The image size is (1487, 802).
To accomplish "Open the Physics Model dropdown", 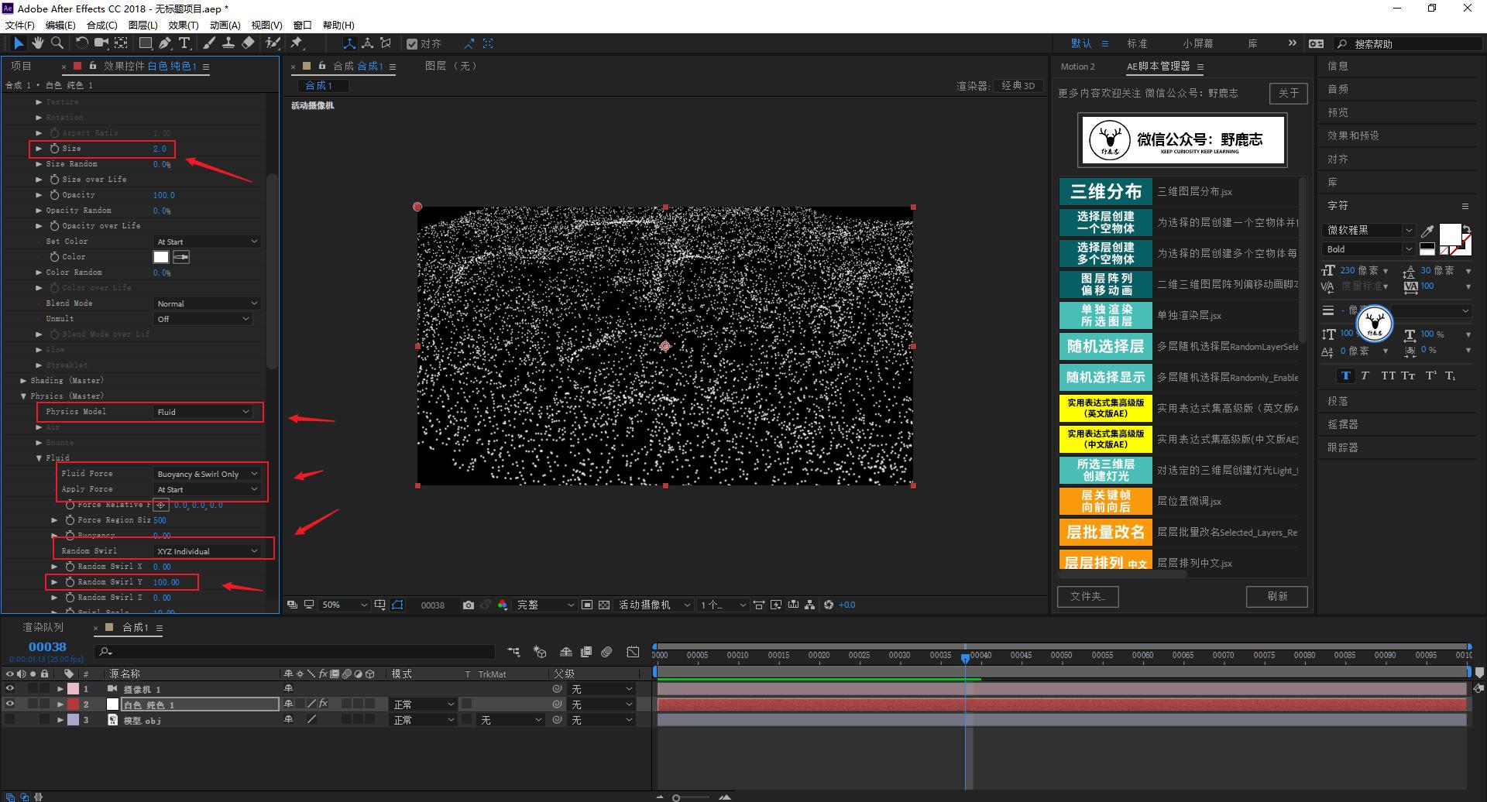I will 203,412.
